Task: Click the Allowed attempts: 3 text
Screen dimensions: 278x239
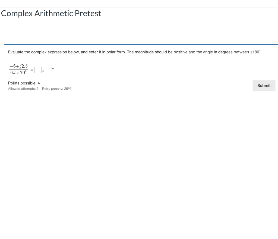Action: click(23, 89)
